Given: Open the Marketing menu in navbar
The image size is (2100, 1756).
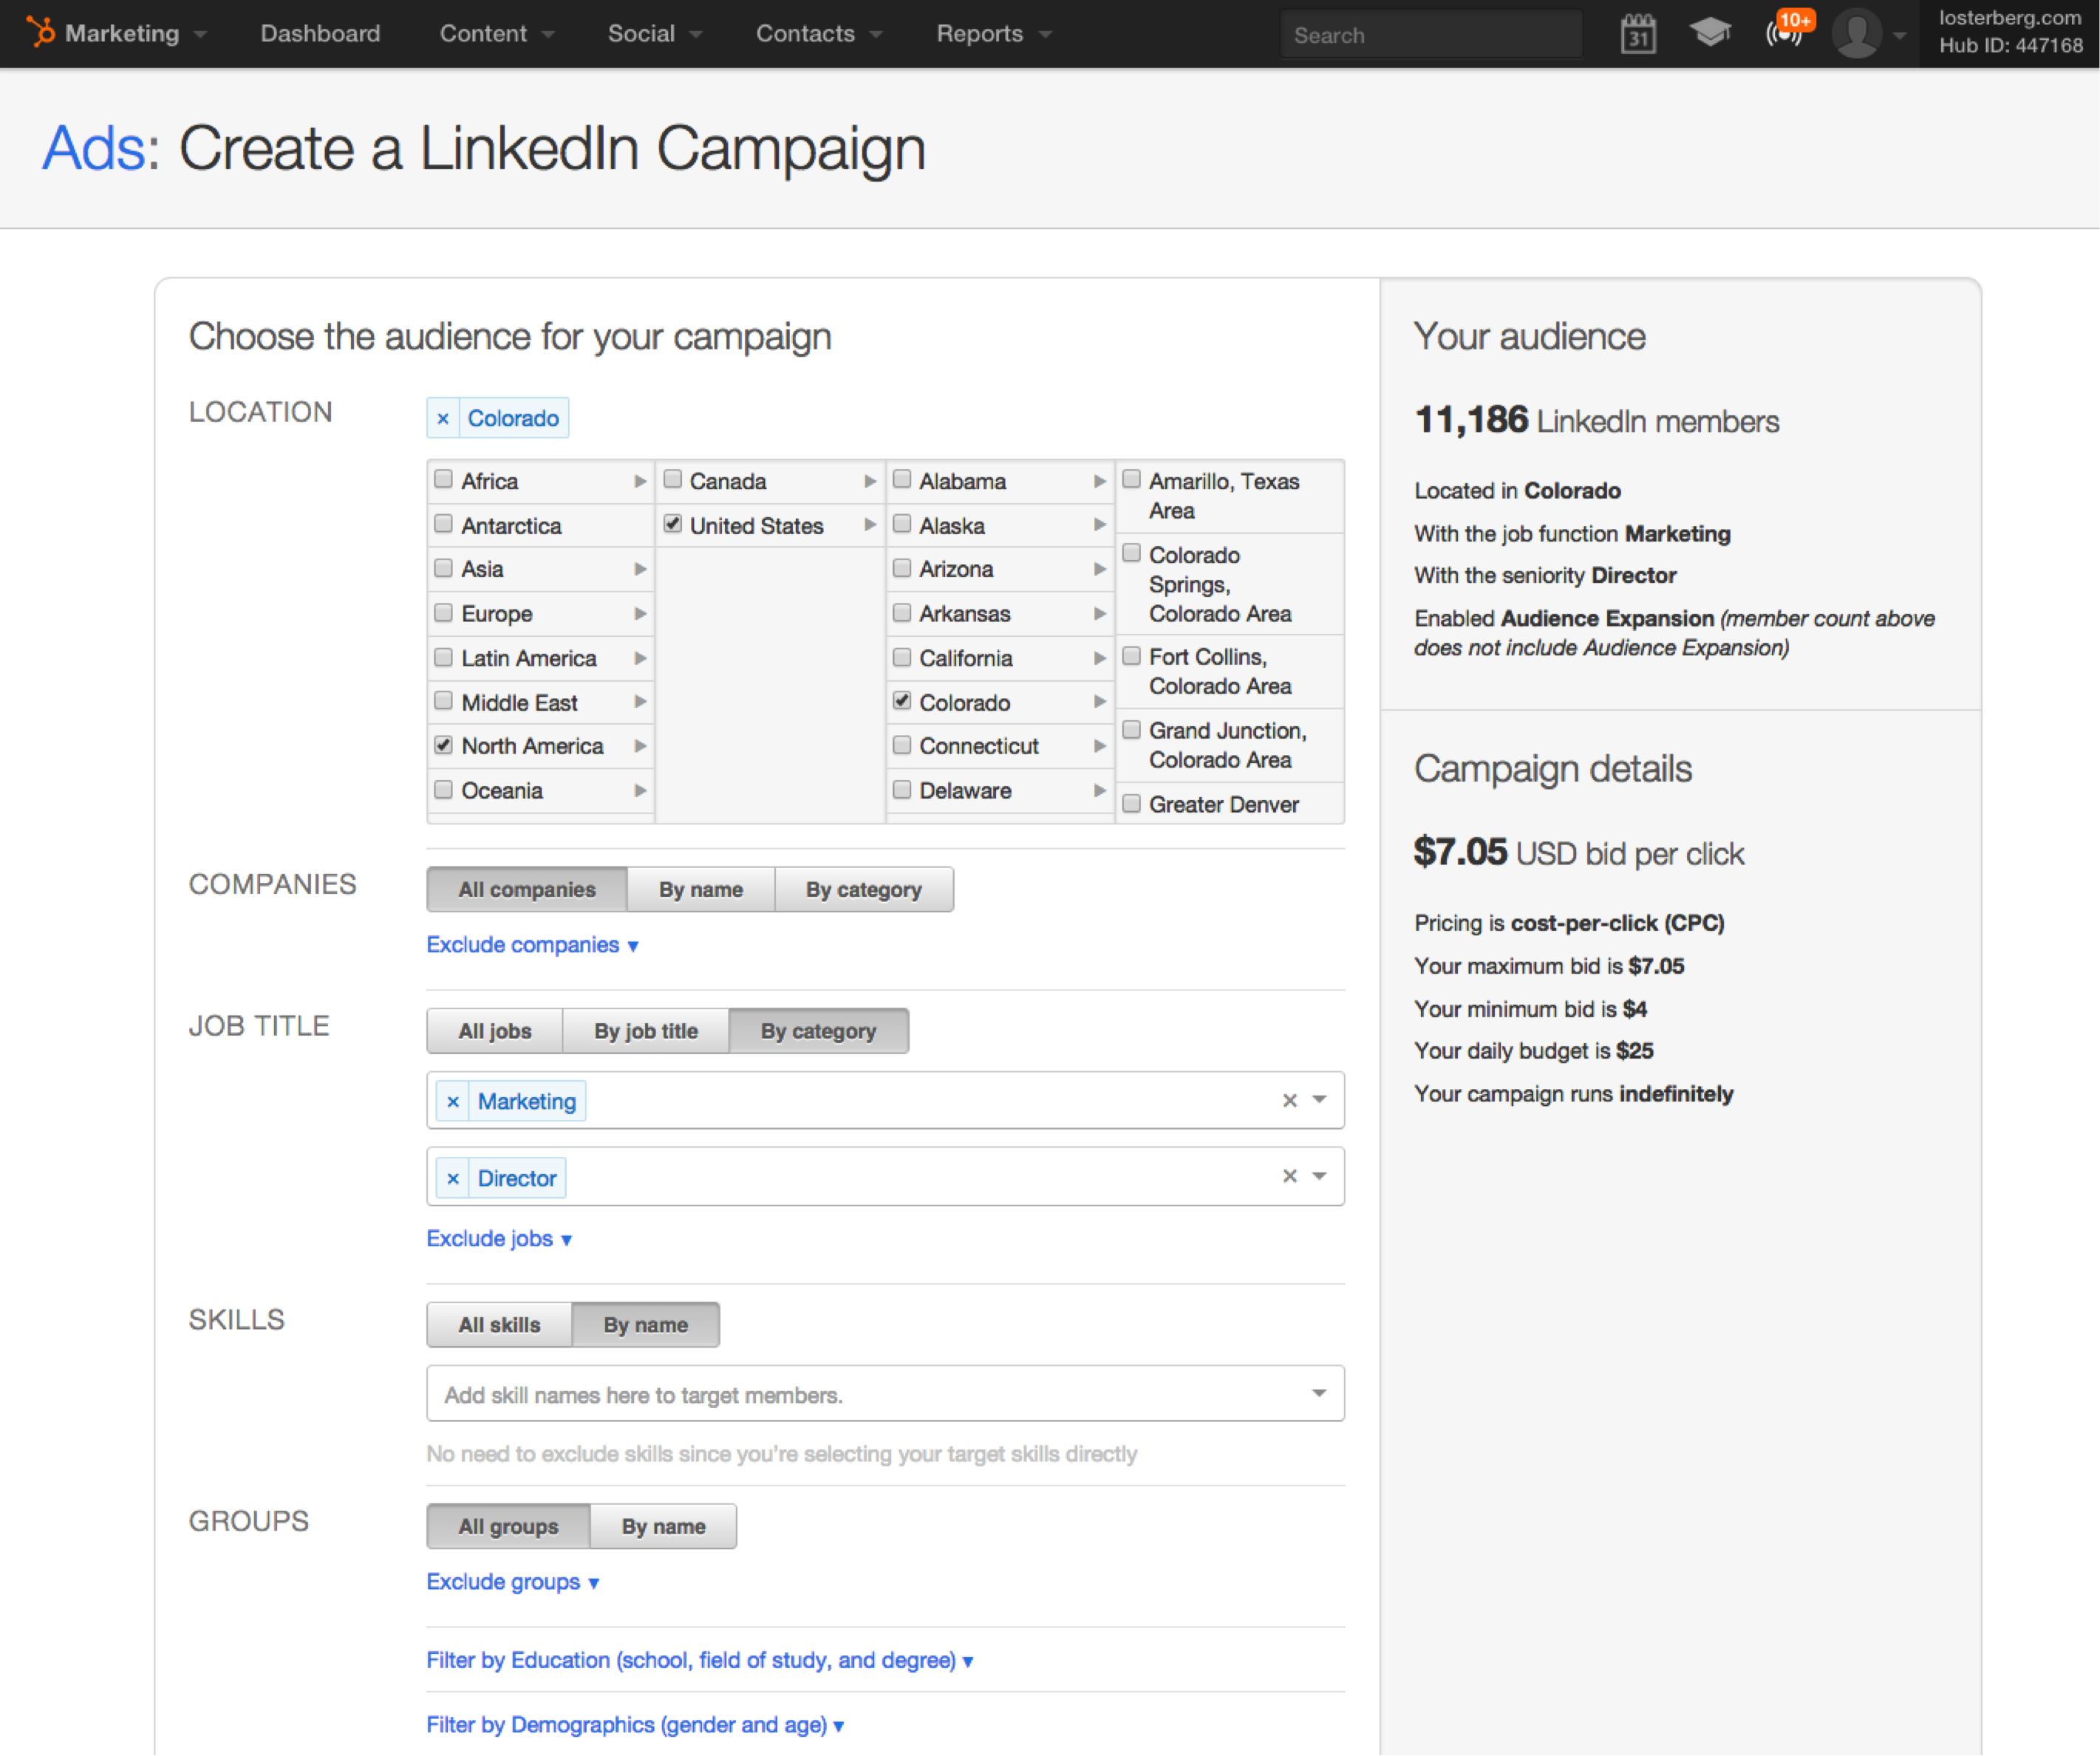Looking at the screenshot, I should point(135,33).
